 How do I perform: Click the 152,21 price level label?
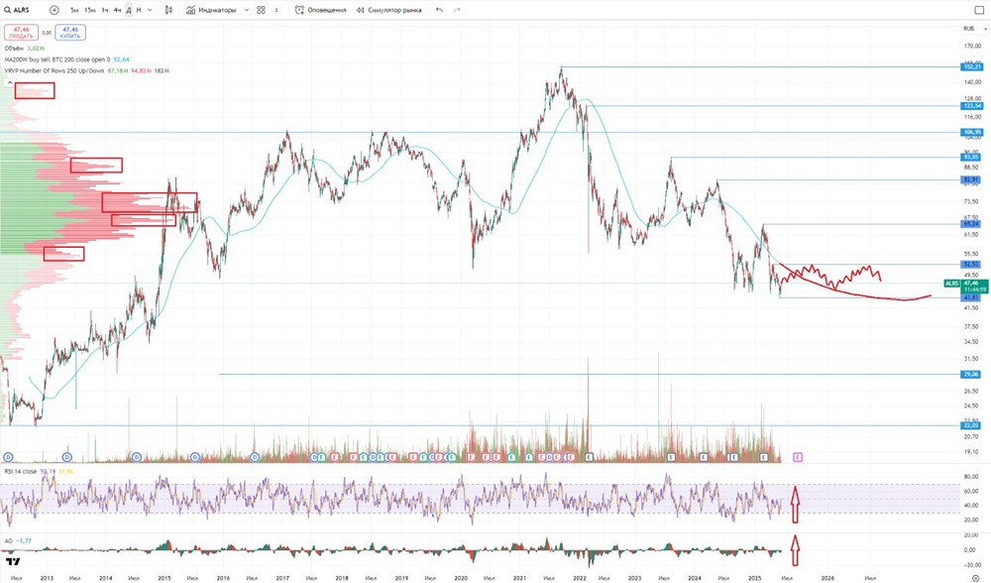coord(971,67)
